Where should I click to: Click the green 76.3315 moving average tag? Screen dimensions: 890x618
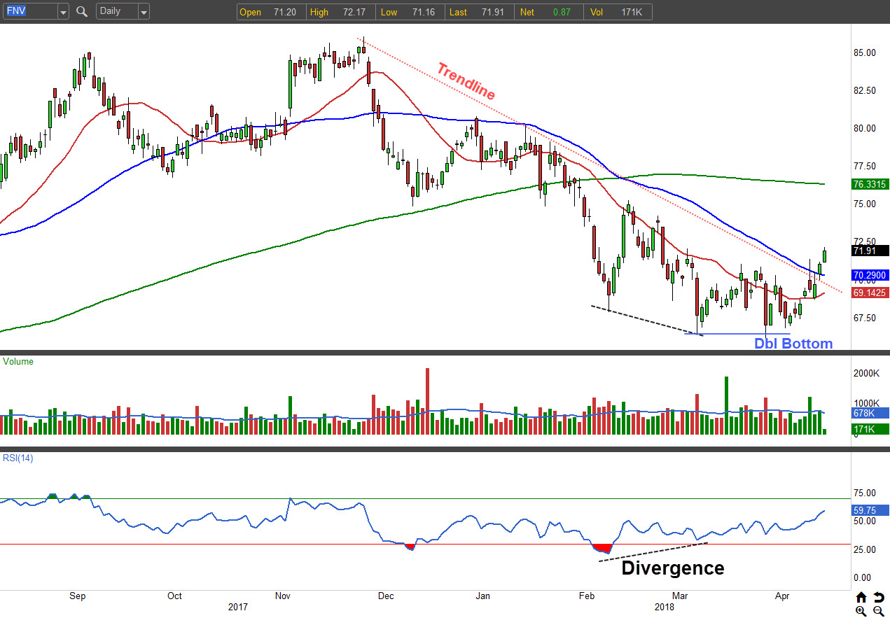(x=870, y=185)
